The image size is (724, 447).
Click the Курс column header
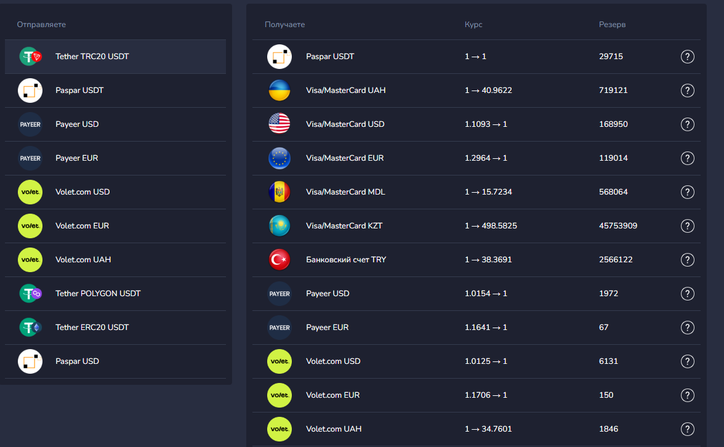pyautogui.click(x=473, y=25)
